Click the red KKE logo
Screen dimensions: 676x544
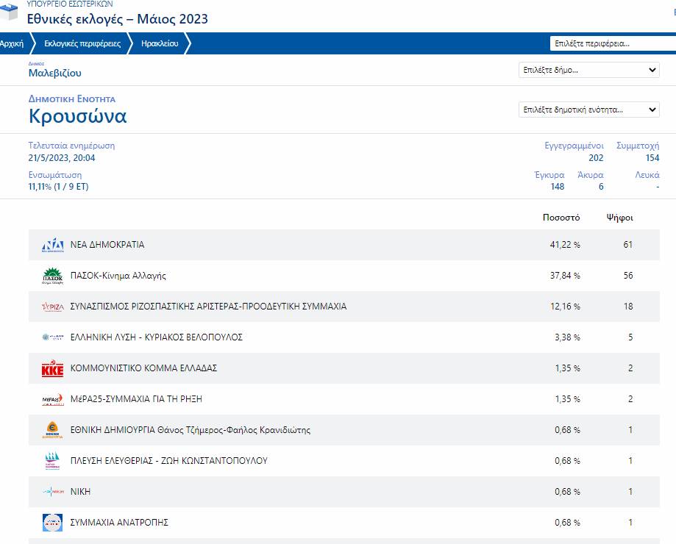[x=53, y=369]
